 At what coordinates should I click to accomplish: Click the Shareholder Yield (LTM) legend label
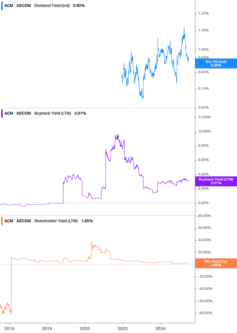(x=56, y=221)
